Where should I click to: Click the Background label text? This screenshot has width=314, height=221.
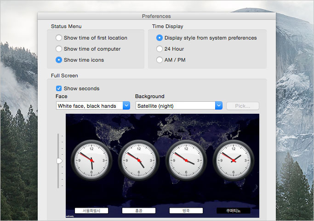click(150, 96)
